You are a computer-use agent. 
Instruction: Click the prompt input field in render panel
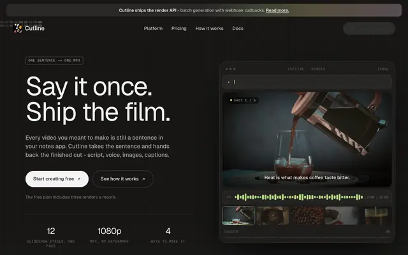click(307, 82)
